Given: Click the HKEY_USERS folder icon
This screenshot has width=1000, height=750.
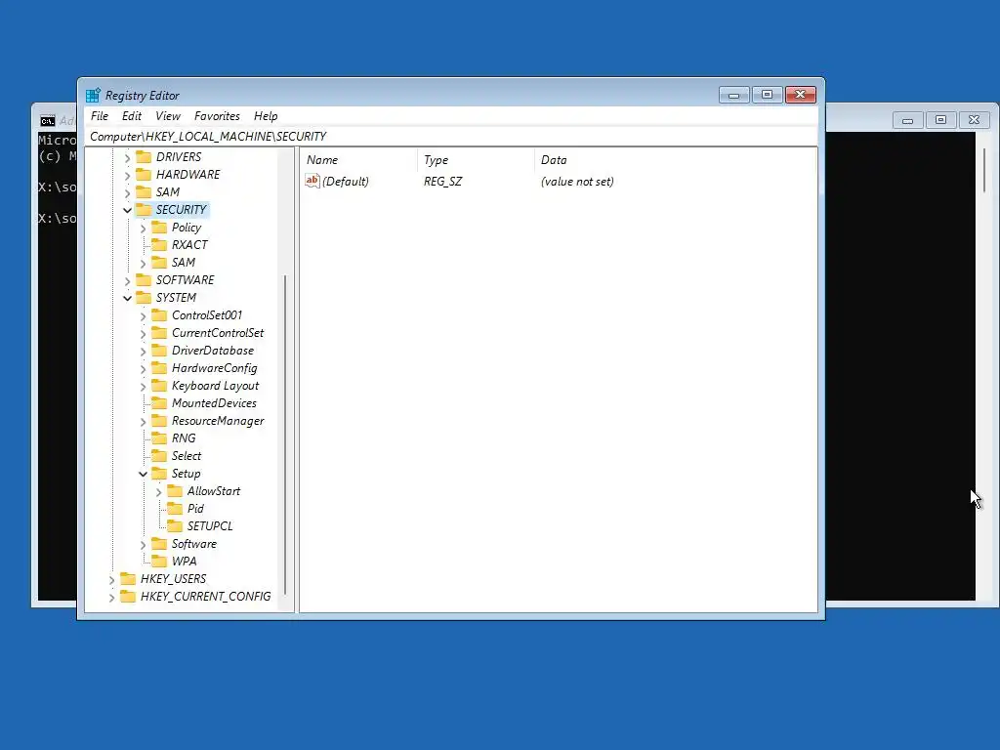Looking at the screenshot, I should click(x=128, y=578).
